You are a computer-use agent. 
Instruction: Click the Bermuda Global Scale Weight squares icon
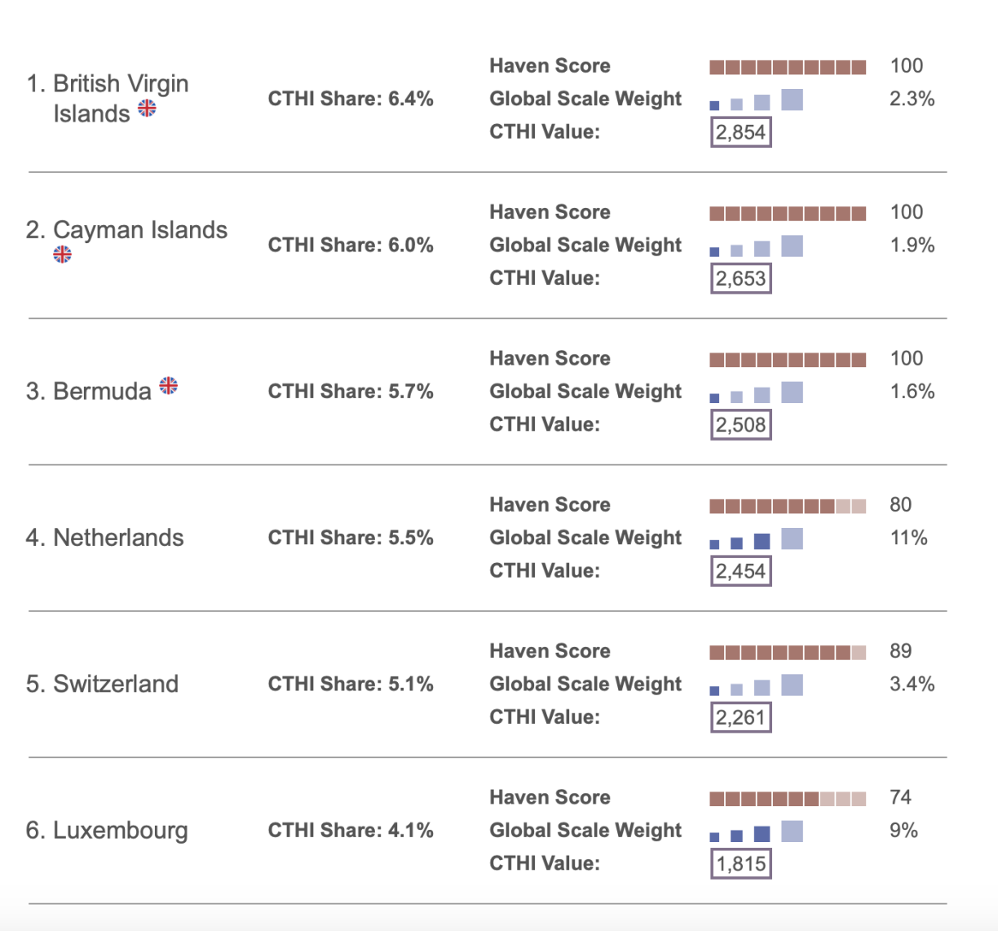click(756, 393)
